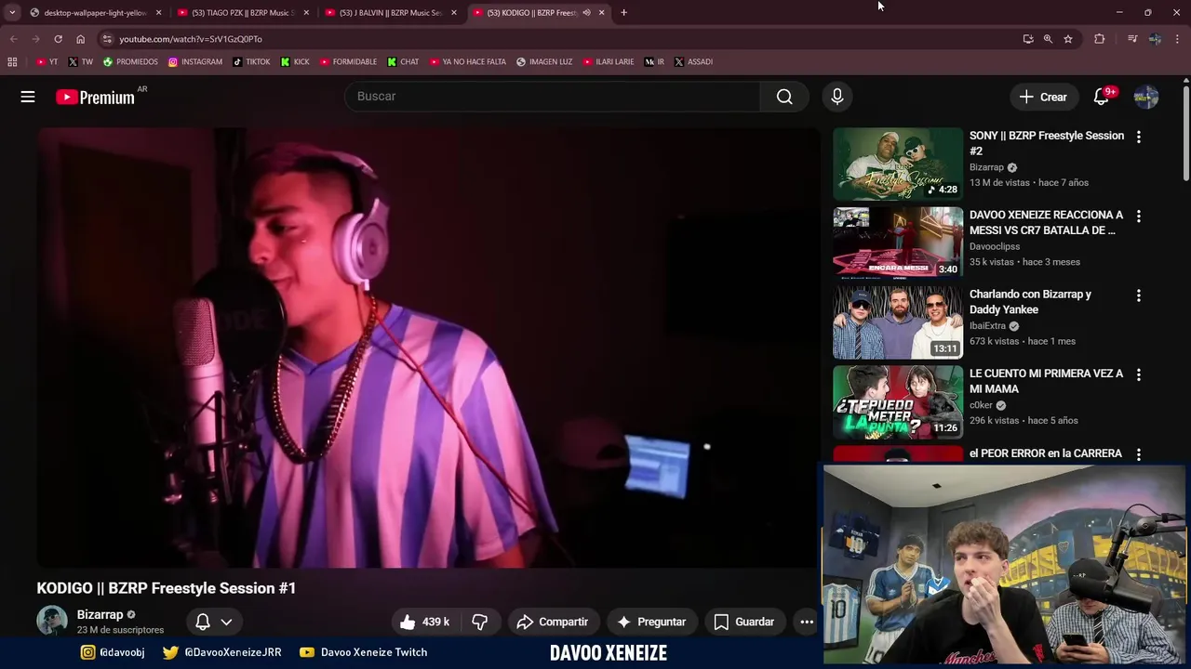
Task: Open the FORMIDABLE bookmark
Action: (x=348, y=61)
